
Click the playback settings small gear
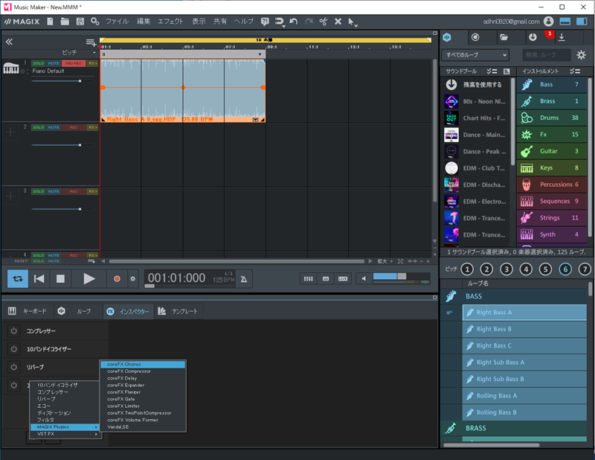point(132,279)
